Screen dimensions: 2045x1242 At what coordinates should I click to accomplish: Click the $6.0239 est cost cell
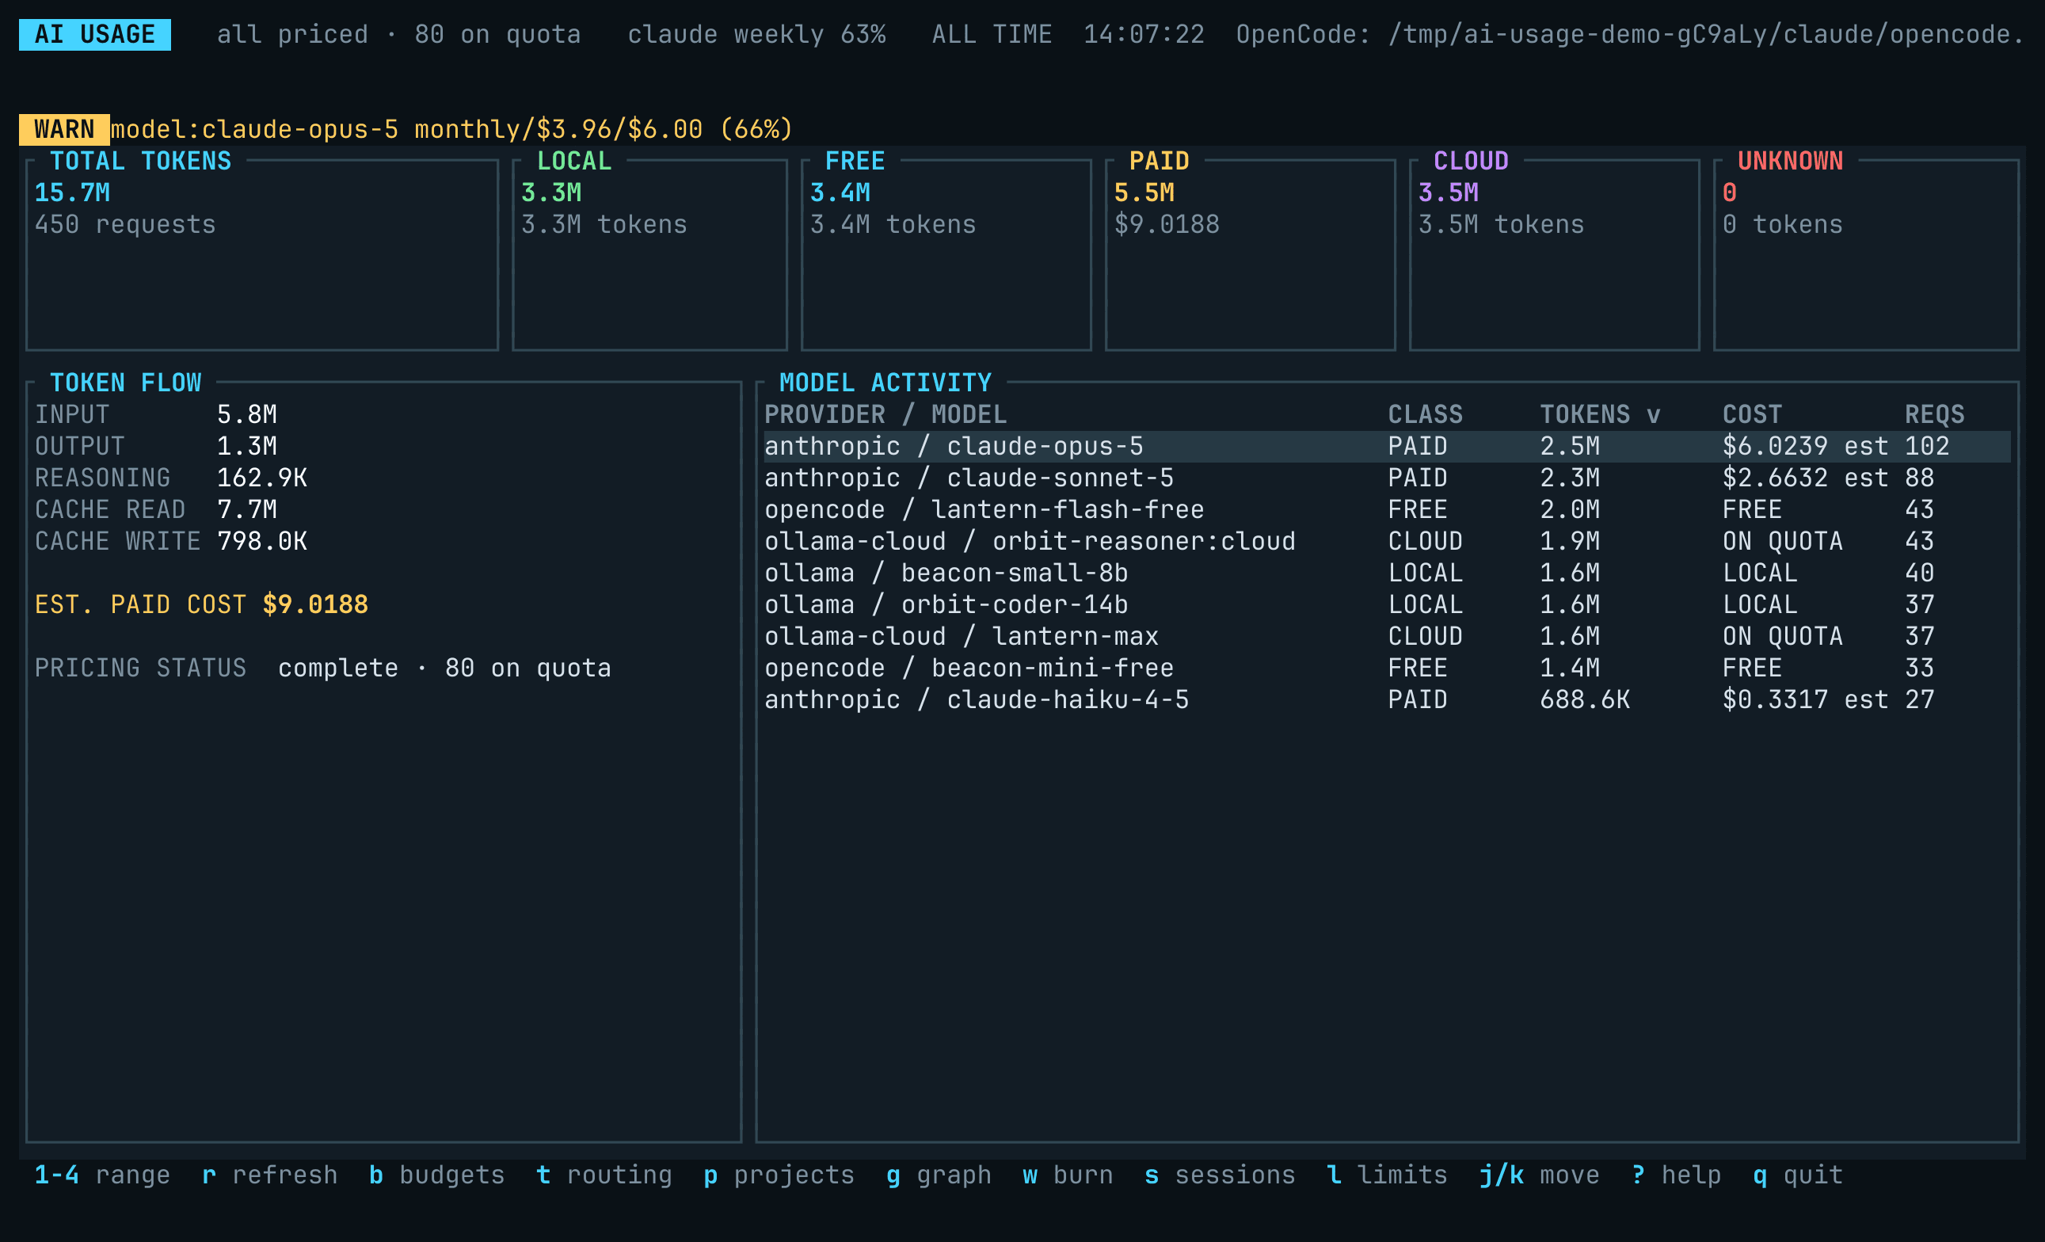pos(1805,446)
